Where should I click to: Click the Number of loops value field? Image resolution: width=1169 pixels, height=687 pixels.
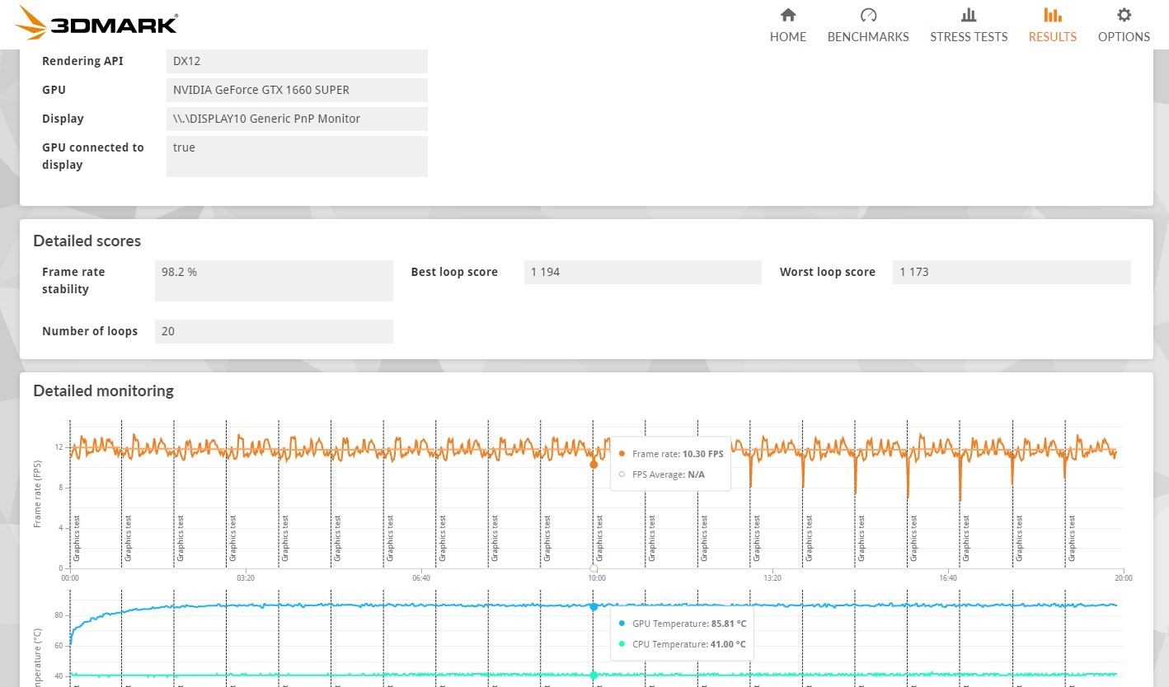(274, 331)
